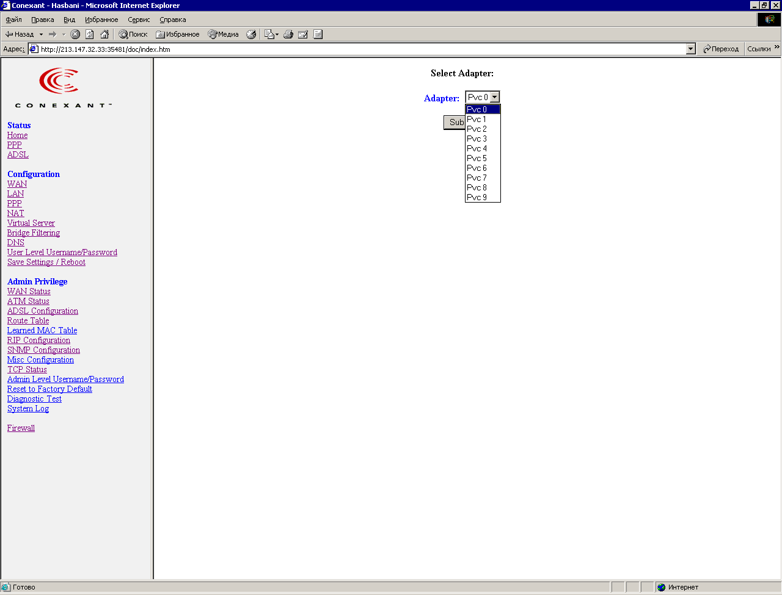Image resolution: width=782 pixels, height=595 pixels.
Task: Open the Firewall link
Action: click(21, 428)
